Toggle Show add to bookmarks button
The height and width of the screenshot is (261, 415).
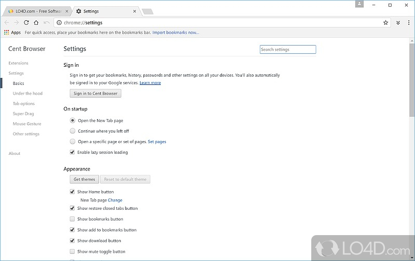[72, 230]
